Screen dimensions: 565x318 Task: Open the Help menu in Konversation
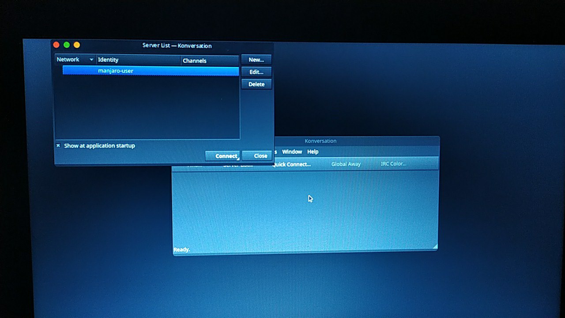pos(313,151)
